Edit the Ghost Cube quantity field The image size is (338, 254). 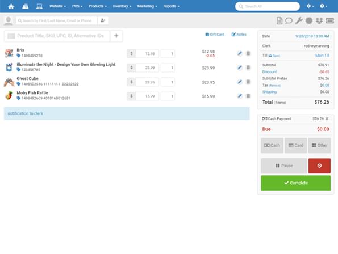click(168, 82)
